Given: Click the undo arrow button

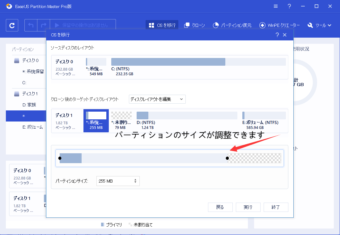Looking at the screenshot, I should [x=31, y=25].
